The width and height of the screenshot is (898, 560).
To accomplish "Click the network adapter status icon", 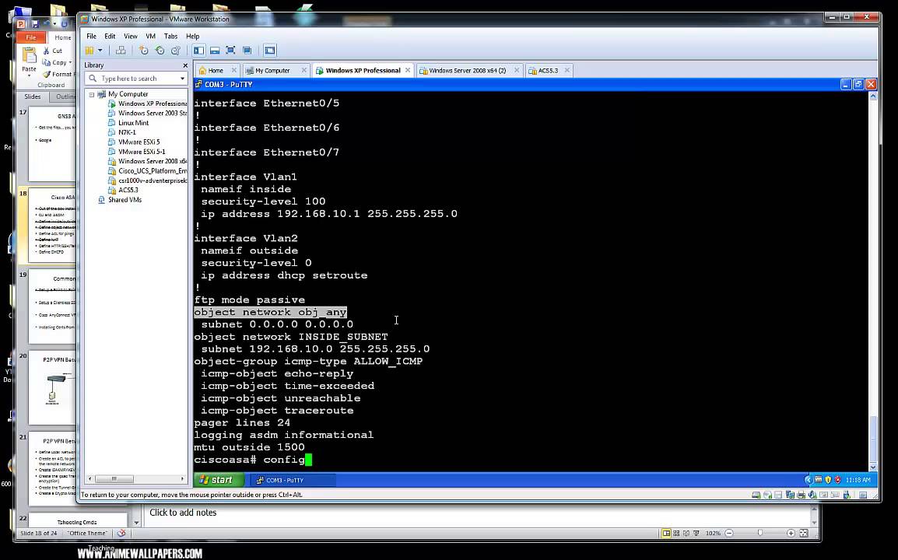I will tap(790, 495).
